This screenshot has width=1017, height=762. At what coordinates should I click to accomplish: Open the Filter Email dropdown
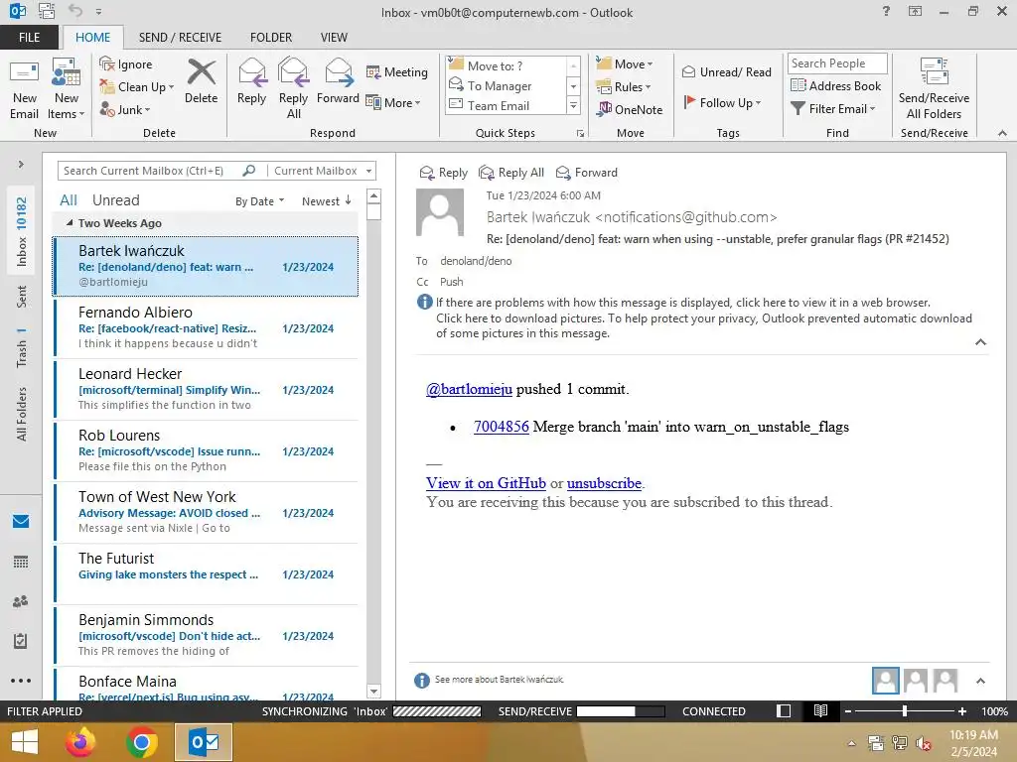[833, 109]
